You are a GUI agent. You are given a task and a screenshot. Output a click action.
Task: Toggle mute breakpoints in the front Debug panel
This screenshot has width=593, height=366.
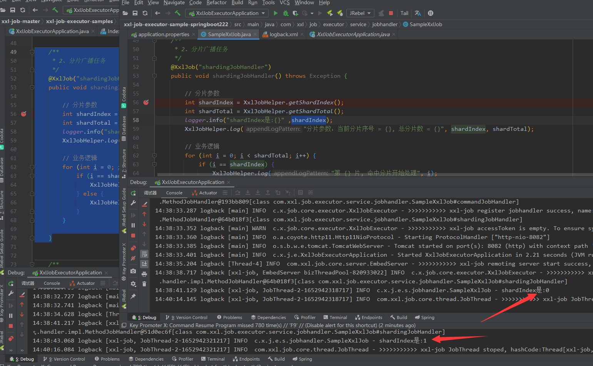click(134, 259)
